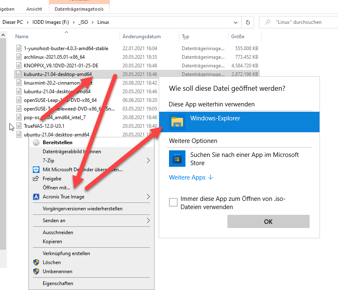Image resolution: width=338 pixels, height=290 pixels.
Task: Choose Kopieren from context menu
Action: (x=91, y=242)
